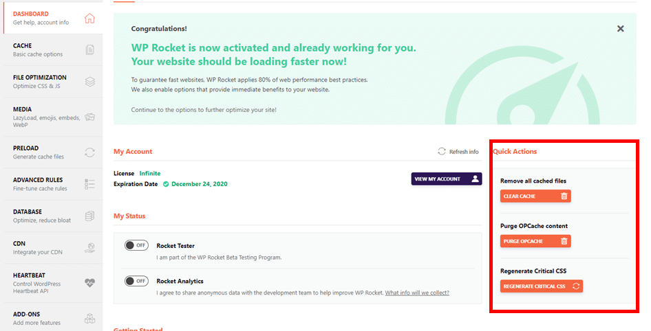
Task: Click the Database stack icon
Action: click(89, 216)
